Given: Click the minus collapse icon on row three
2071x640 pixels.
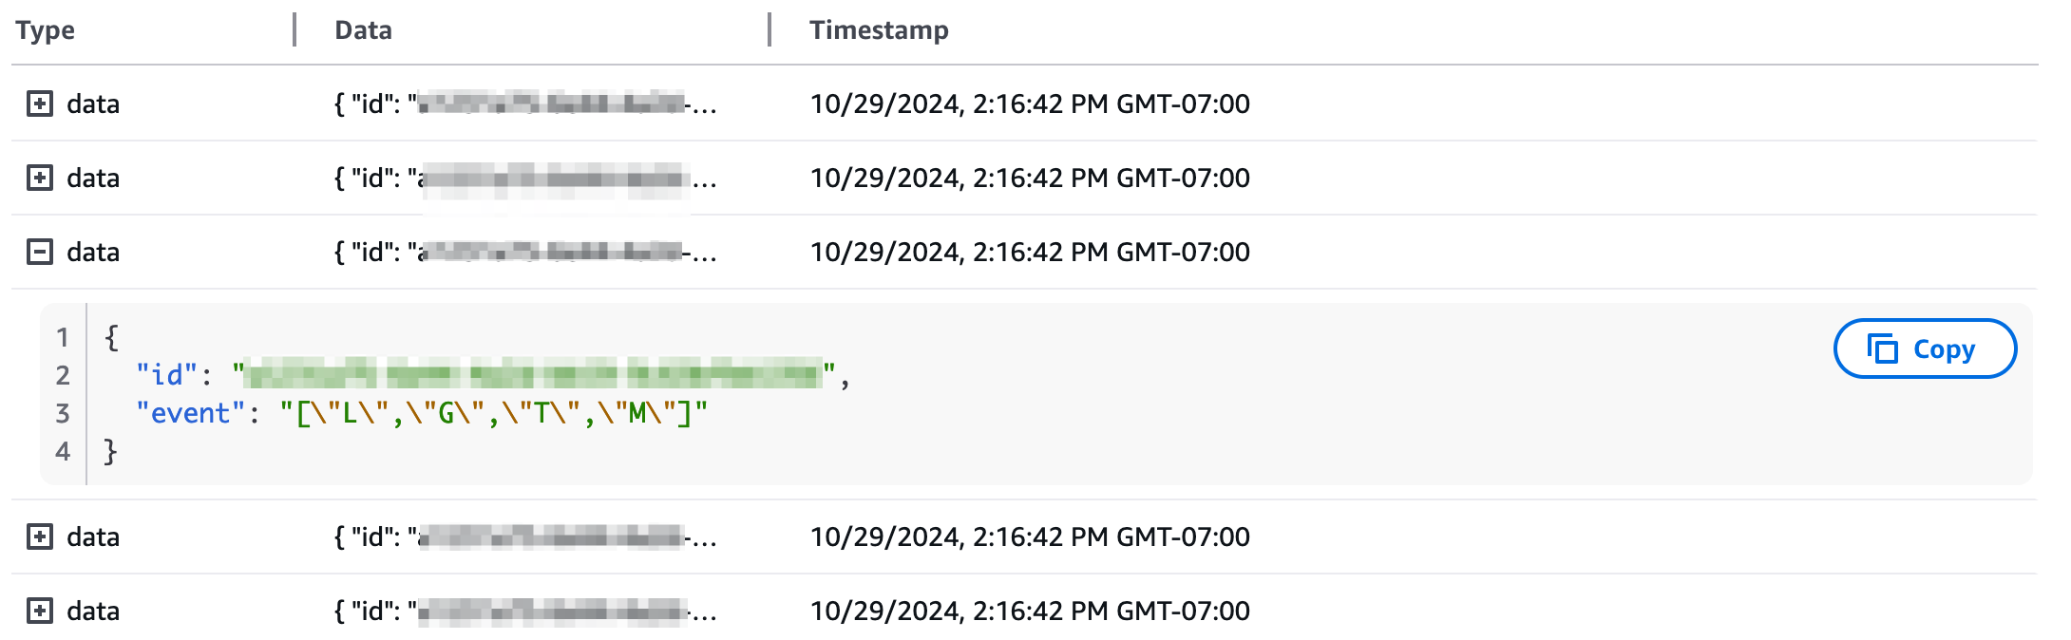Looking at the screenshot, I should tap(38, 253).
